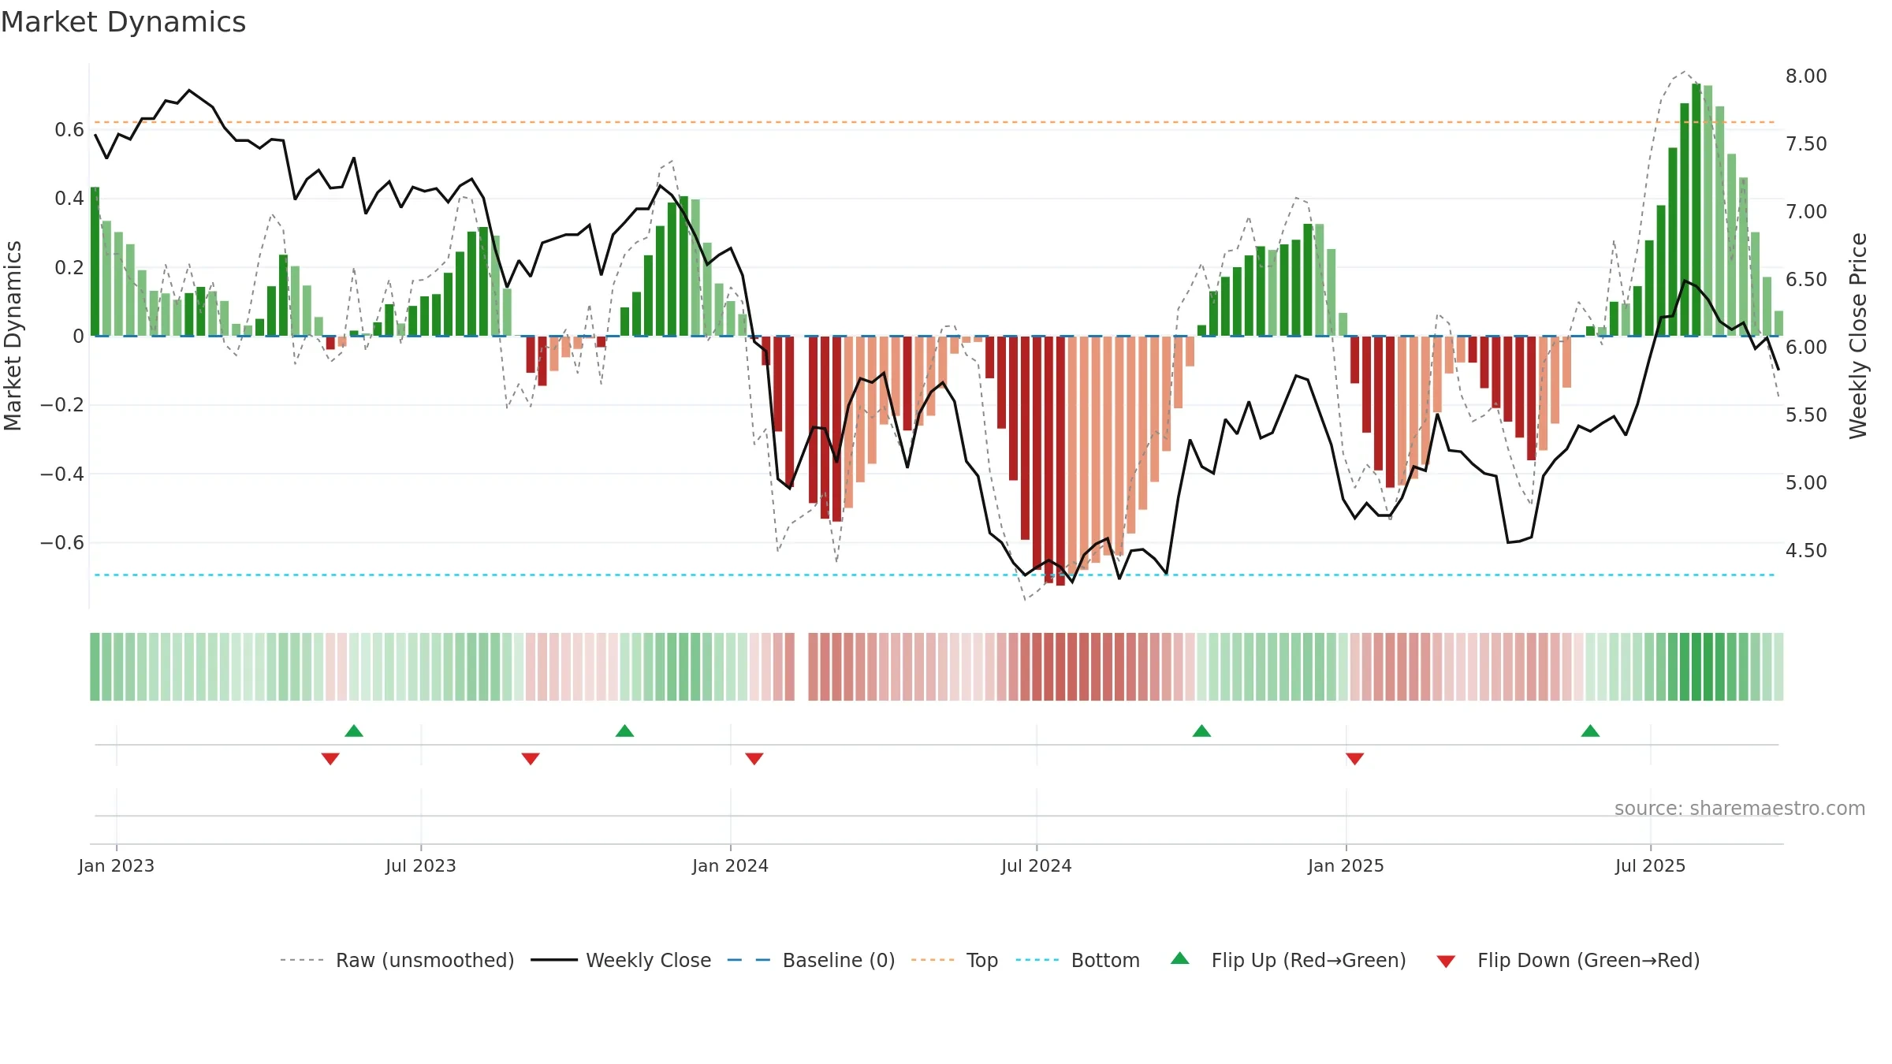Click the Jul 2023 x-axis label
This screenshot has width=1892, height=1064.
point(421,865)
